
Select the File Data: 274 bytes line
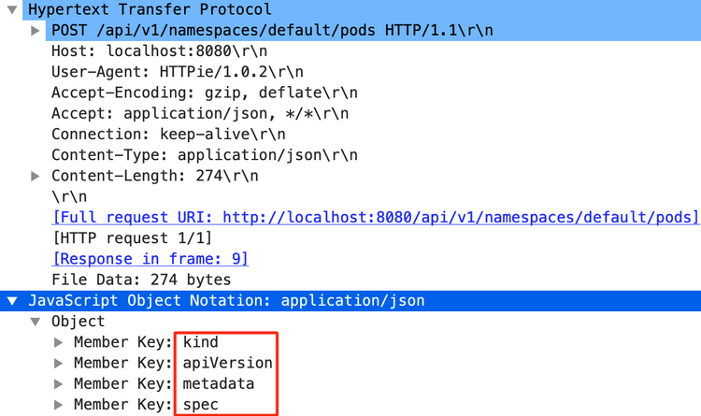[x=141, y=280]
